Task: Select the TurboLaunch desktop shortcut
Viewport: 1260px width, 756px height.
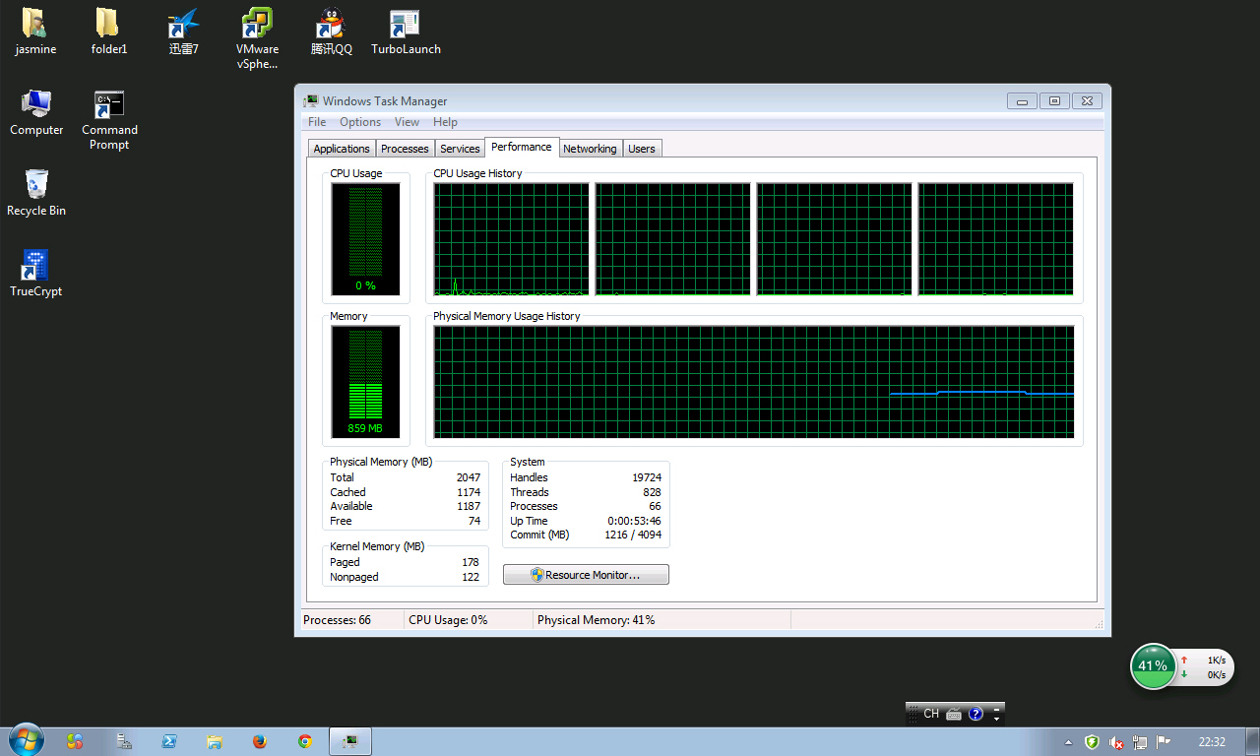Action: (x=406, y=31)
